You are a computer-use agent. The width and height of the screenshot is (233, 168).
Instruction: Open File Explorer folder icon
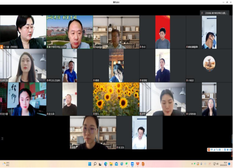111,164
